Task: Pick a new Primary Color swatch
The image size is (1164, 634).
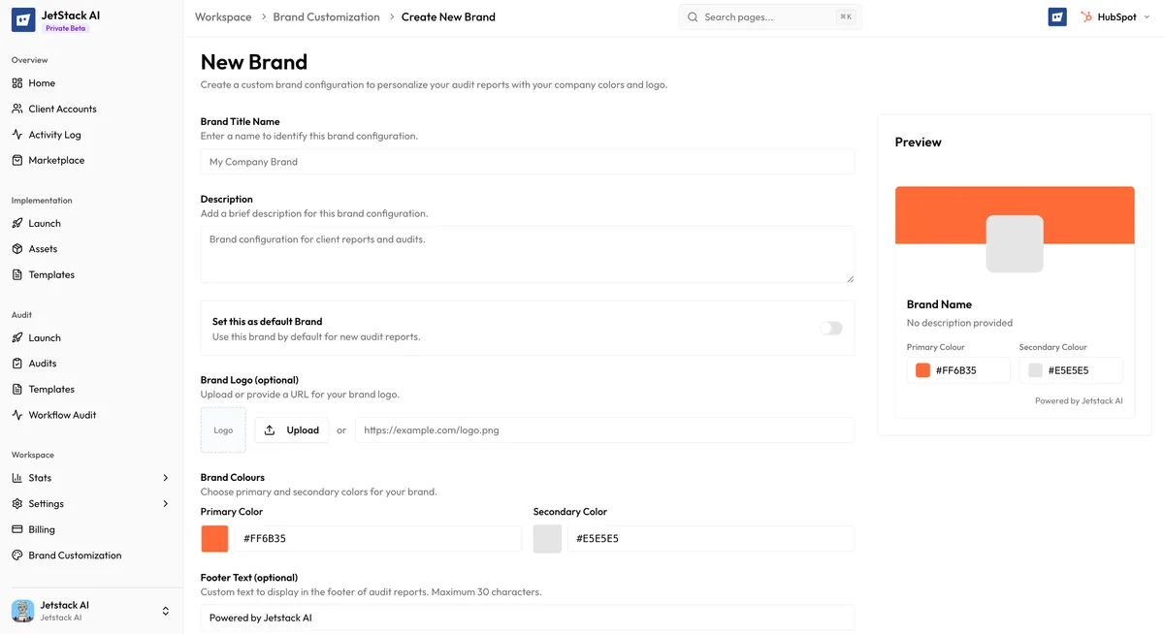Action: point(214,537)
